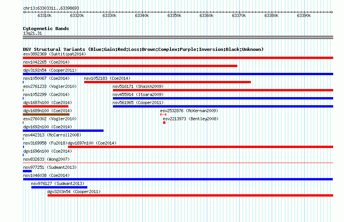344x222 pixels.
Task: Click the ruler's left arrowhead
Action: tap(24, 12)
